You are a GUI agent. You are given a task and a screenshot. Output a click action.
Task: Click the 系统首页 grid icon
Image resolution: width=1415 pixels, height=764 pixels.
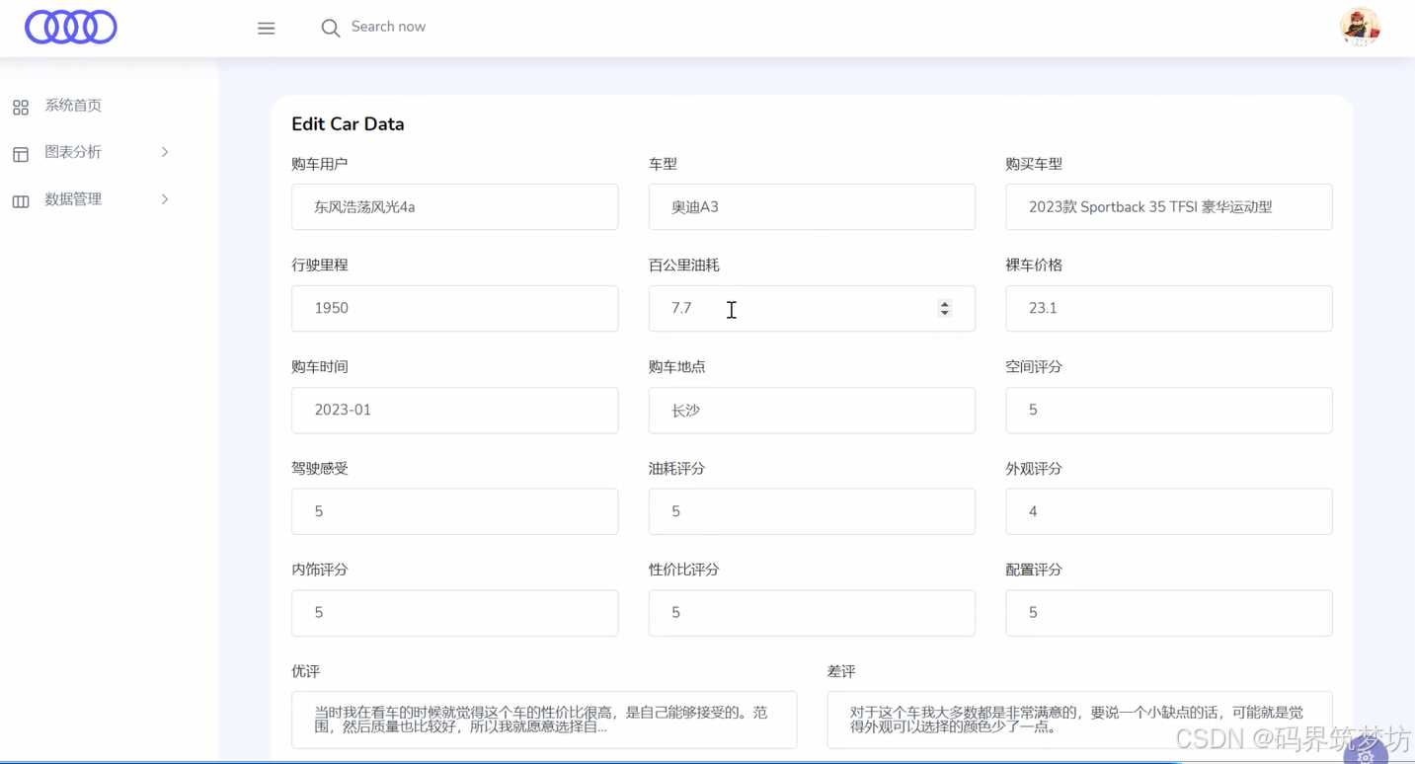21,107
